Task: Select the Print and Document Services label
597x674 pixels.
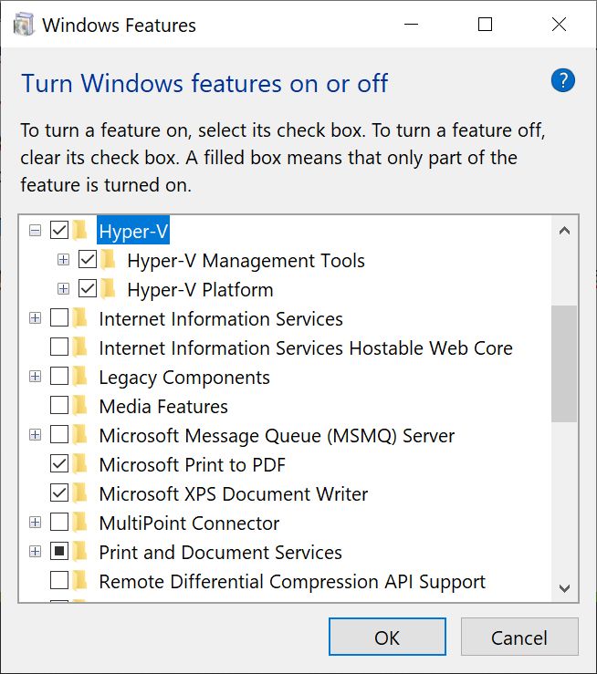Action: click(x=221, y=553)
